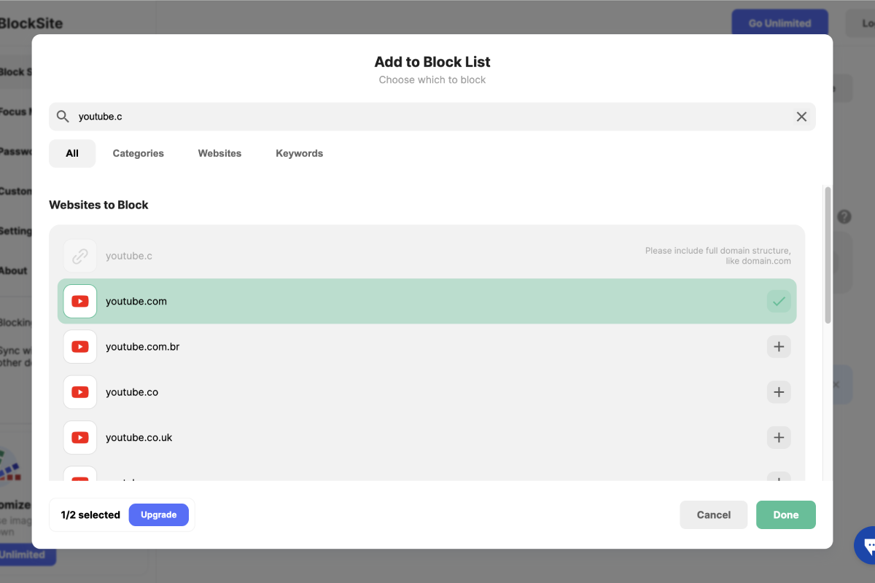The image size is (875, 583).
Task: Click the Upgrade button next to selection count
Action: [x=158, y=514]
